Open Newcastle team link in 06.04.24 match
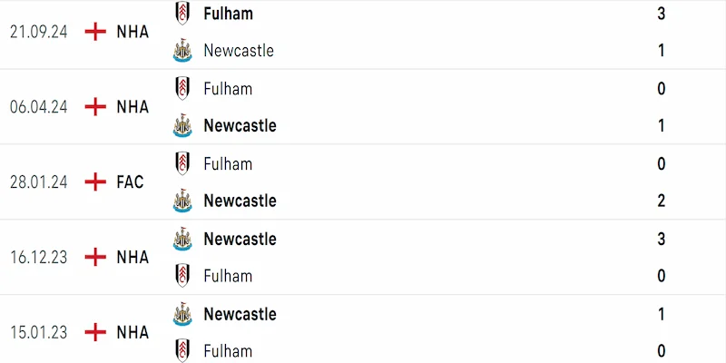The height and width of the screenshot is (363, 726). click(x=240, y=125)
